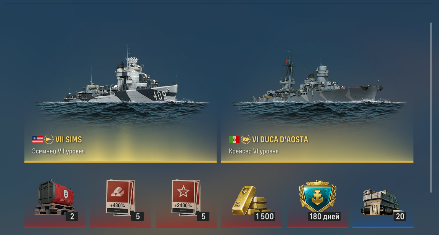Click the USA flag next to Sims
439x235 pixels.
click(x=37, y=139)
